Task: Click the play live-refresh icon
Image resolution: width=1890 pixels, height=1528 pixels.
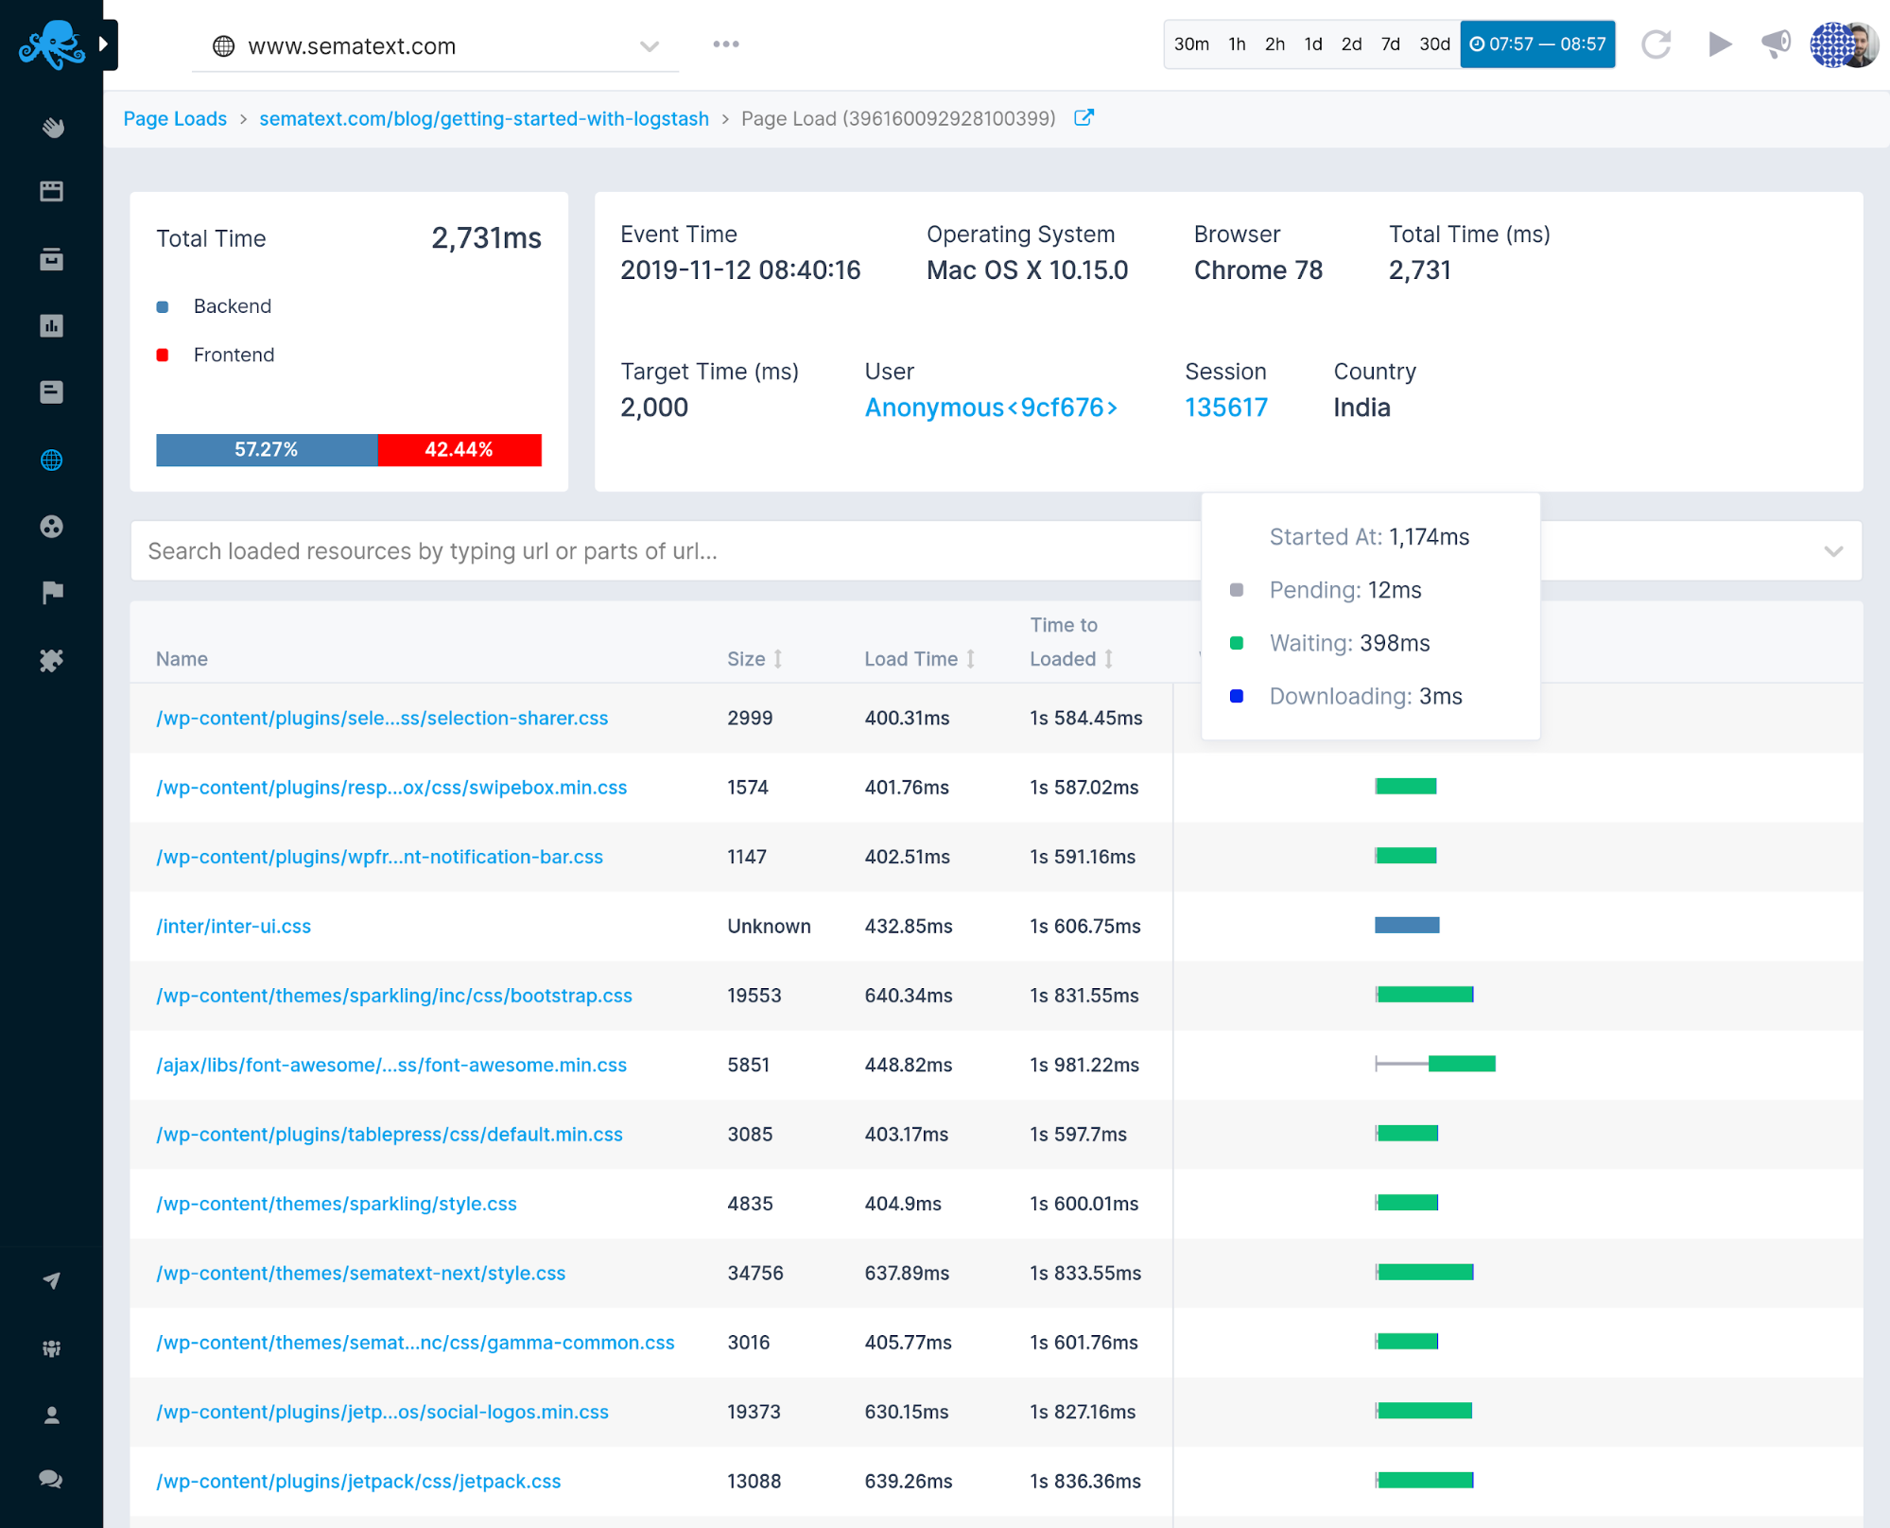Action: coord(1720,44)
